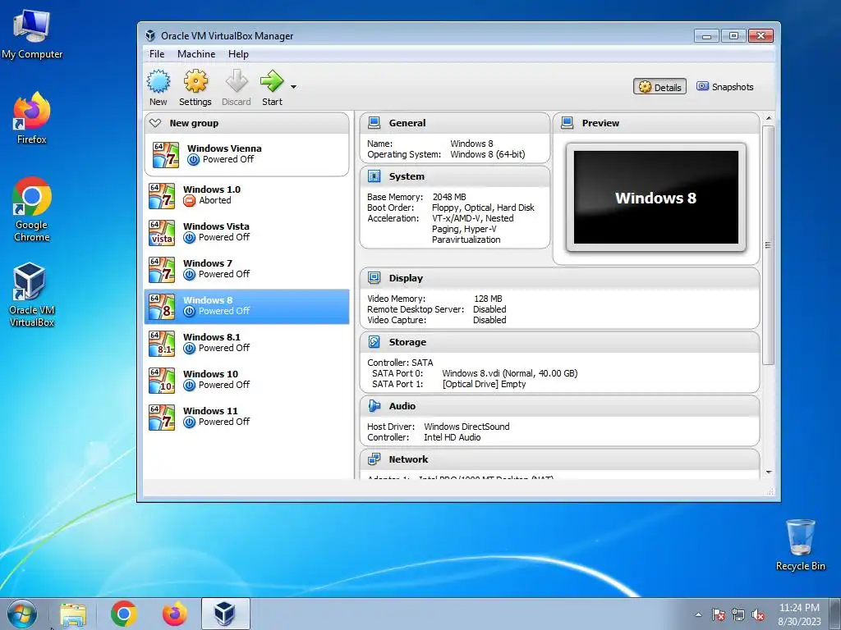Open the Start button dropdown arrow
841x630 pixels.
click(293, 86)
